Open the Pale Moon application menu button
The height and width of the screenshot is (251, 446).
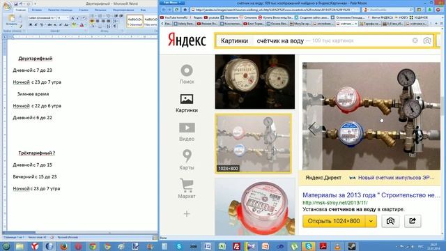coord(172,3)
